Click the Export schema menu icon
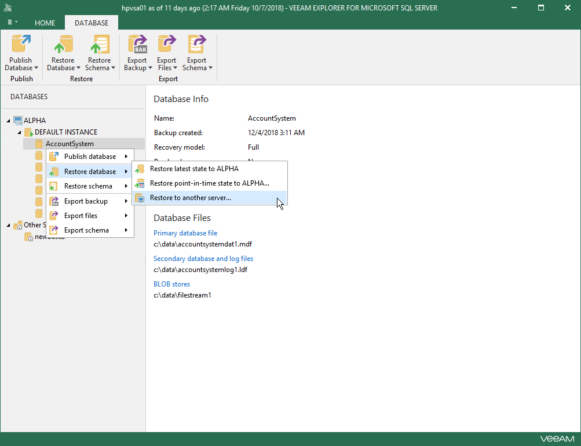 click(54, 230)
